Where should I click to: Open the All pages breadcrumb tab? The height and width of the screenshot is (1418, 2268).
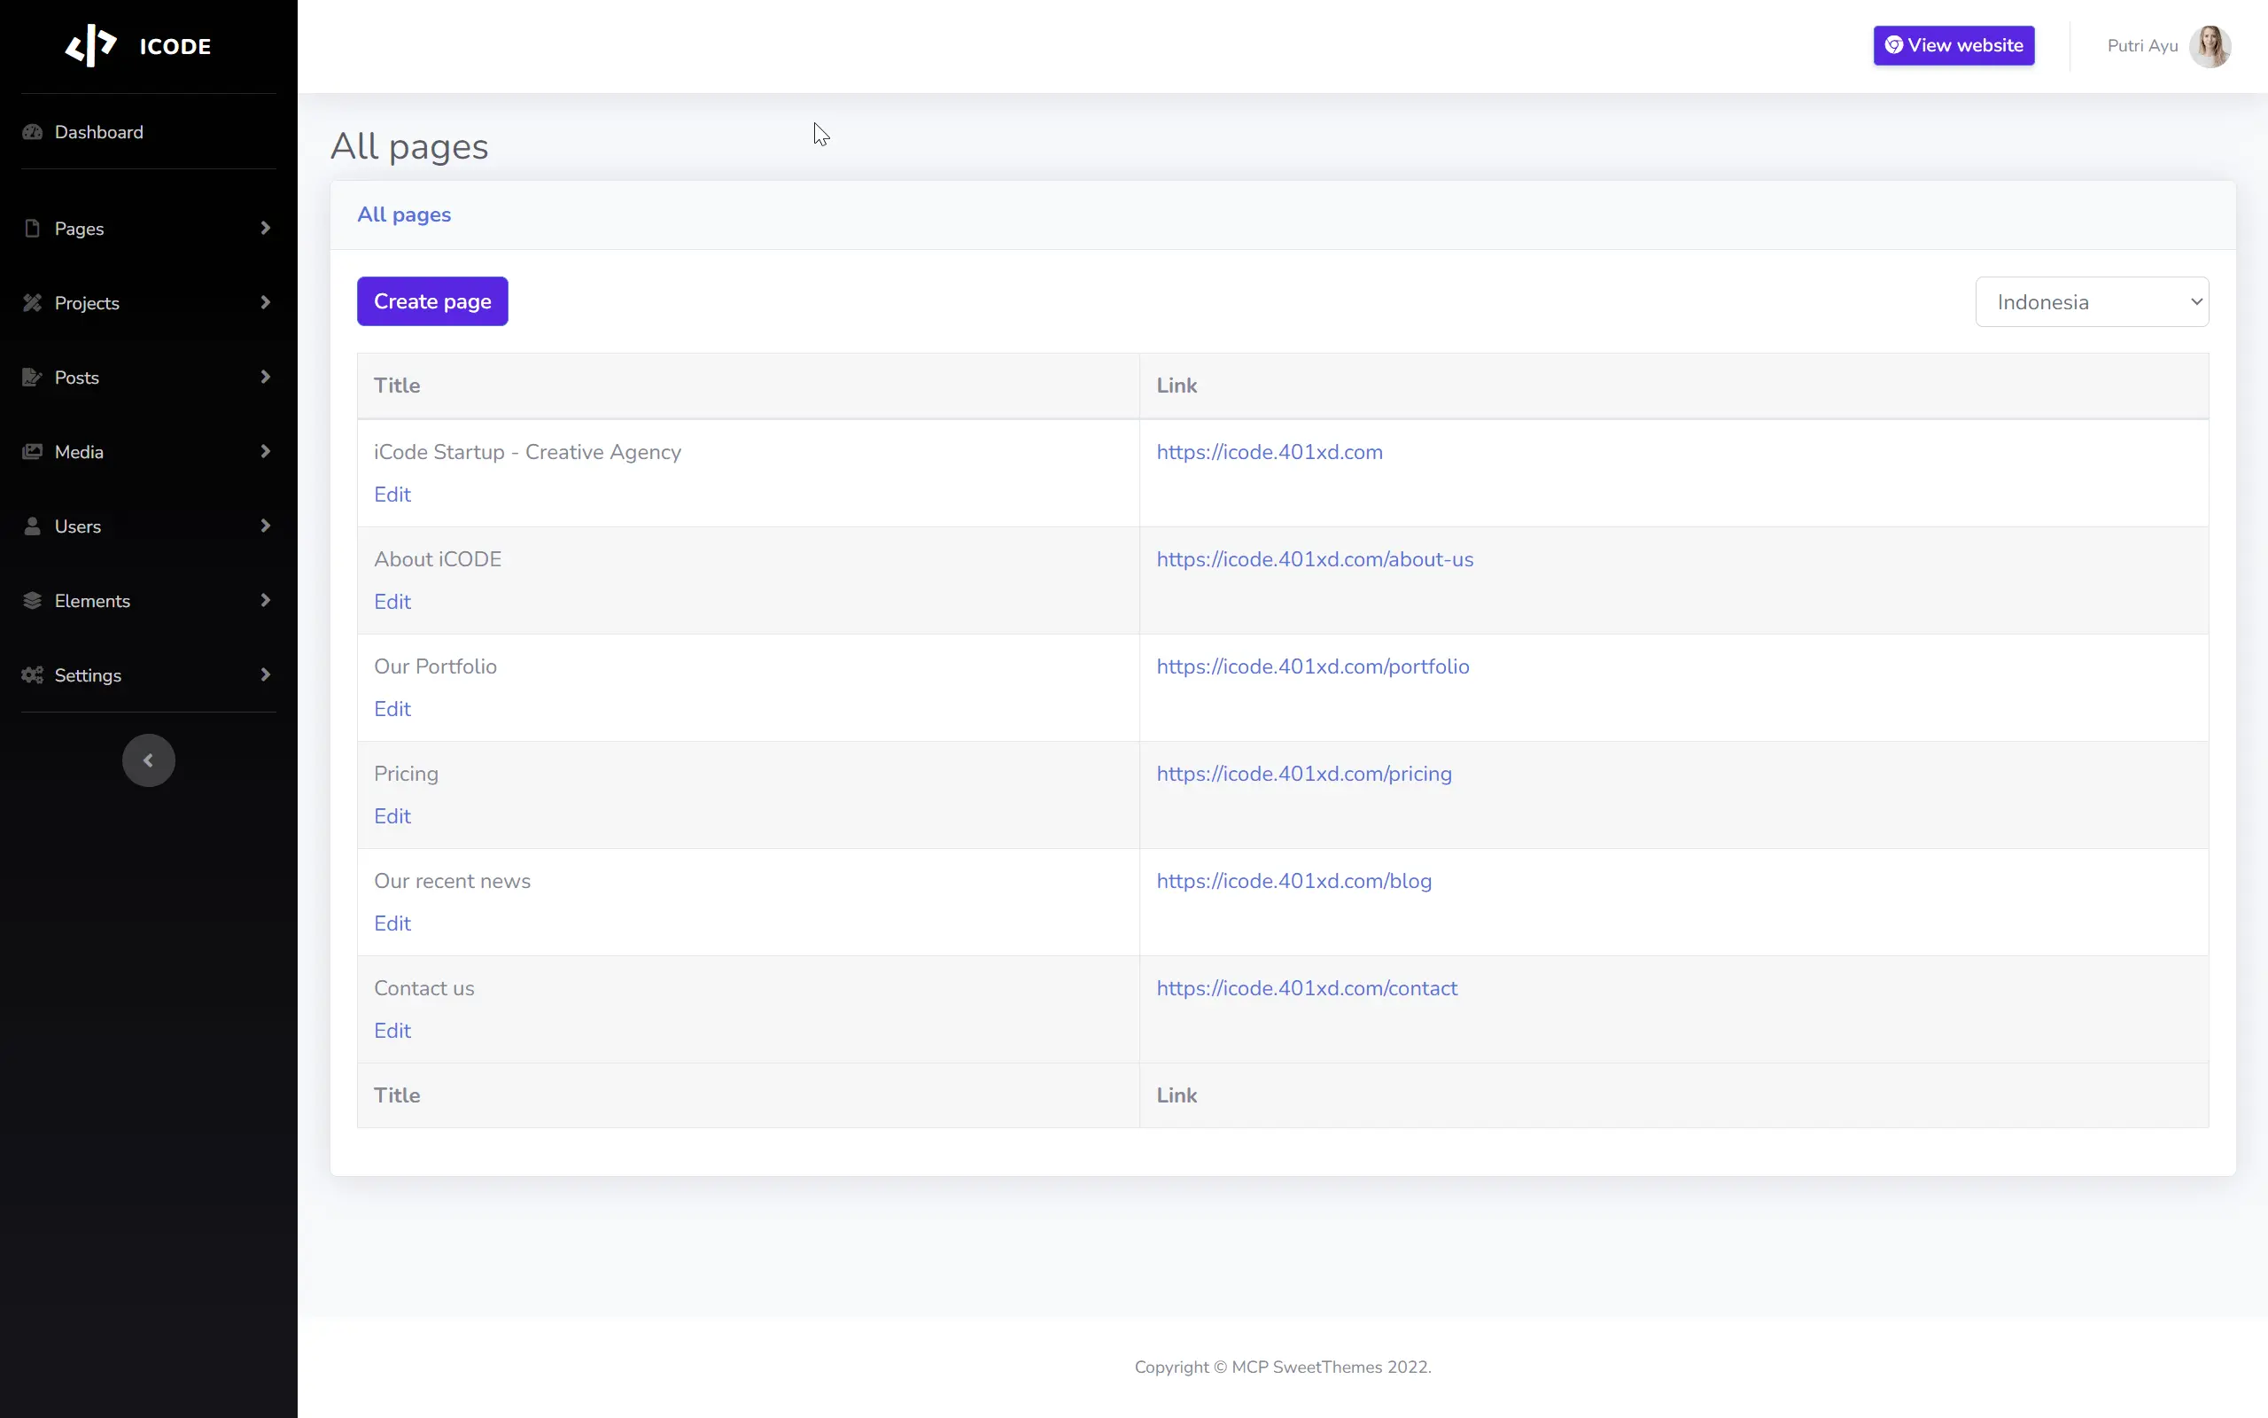[403, 214]
